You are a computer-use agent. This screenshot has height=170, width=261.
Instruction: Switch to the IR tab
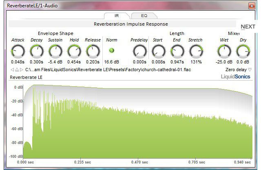click(x=117, y=16)
